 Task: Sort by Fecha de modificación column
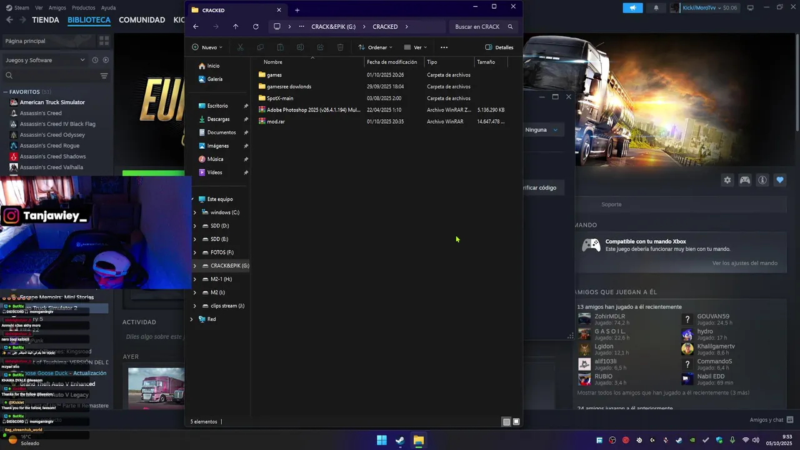(x=392, y=62)
